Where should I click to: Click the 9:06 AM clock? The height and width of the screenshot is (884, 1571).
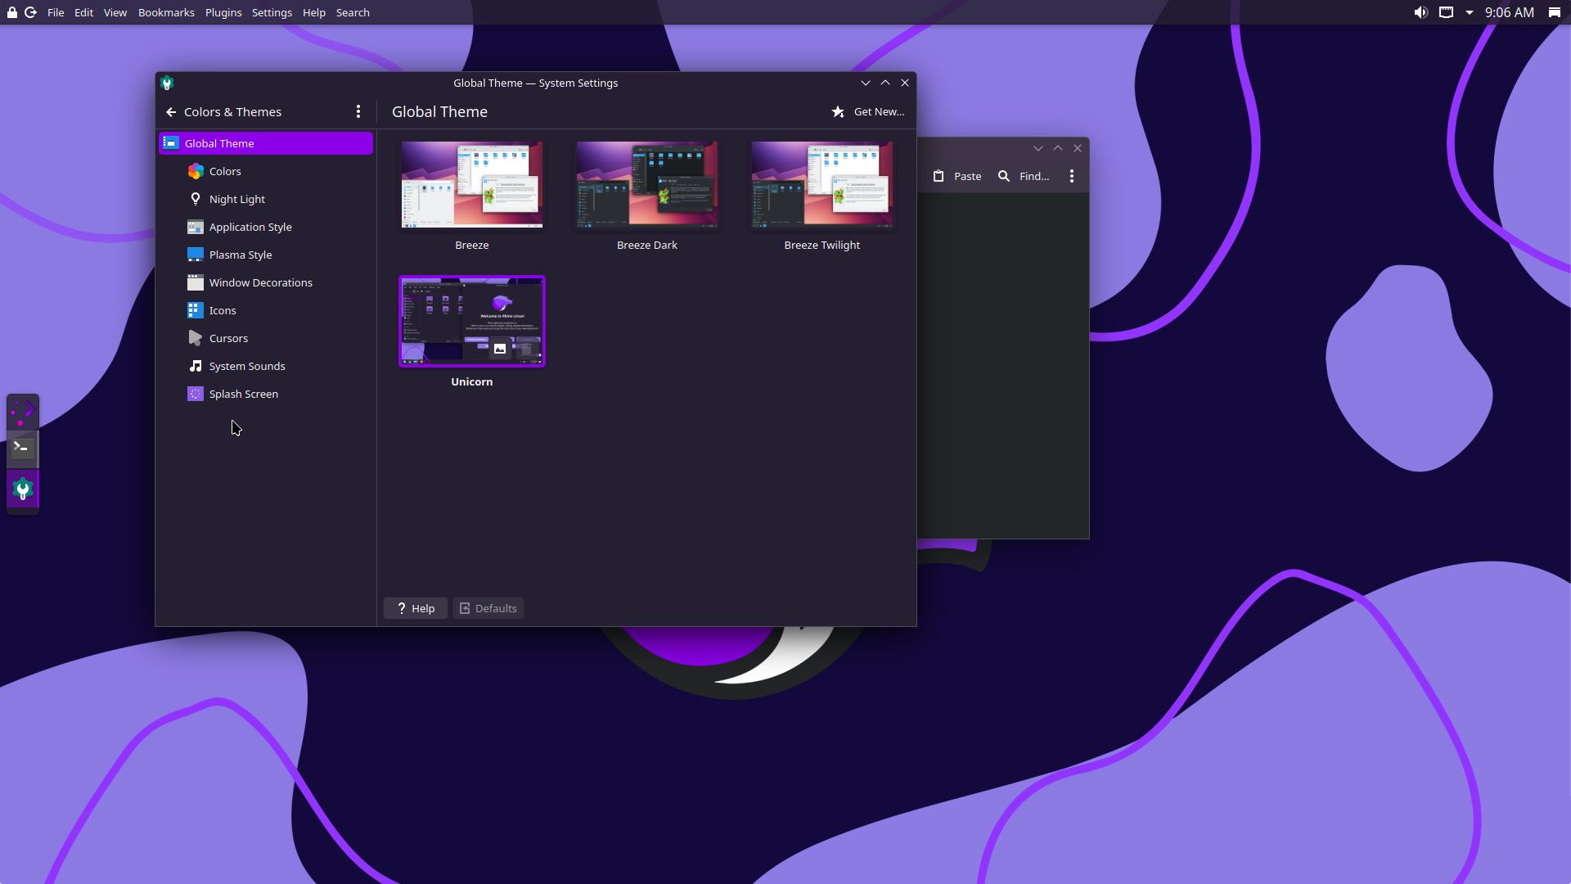(1510, 12)
